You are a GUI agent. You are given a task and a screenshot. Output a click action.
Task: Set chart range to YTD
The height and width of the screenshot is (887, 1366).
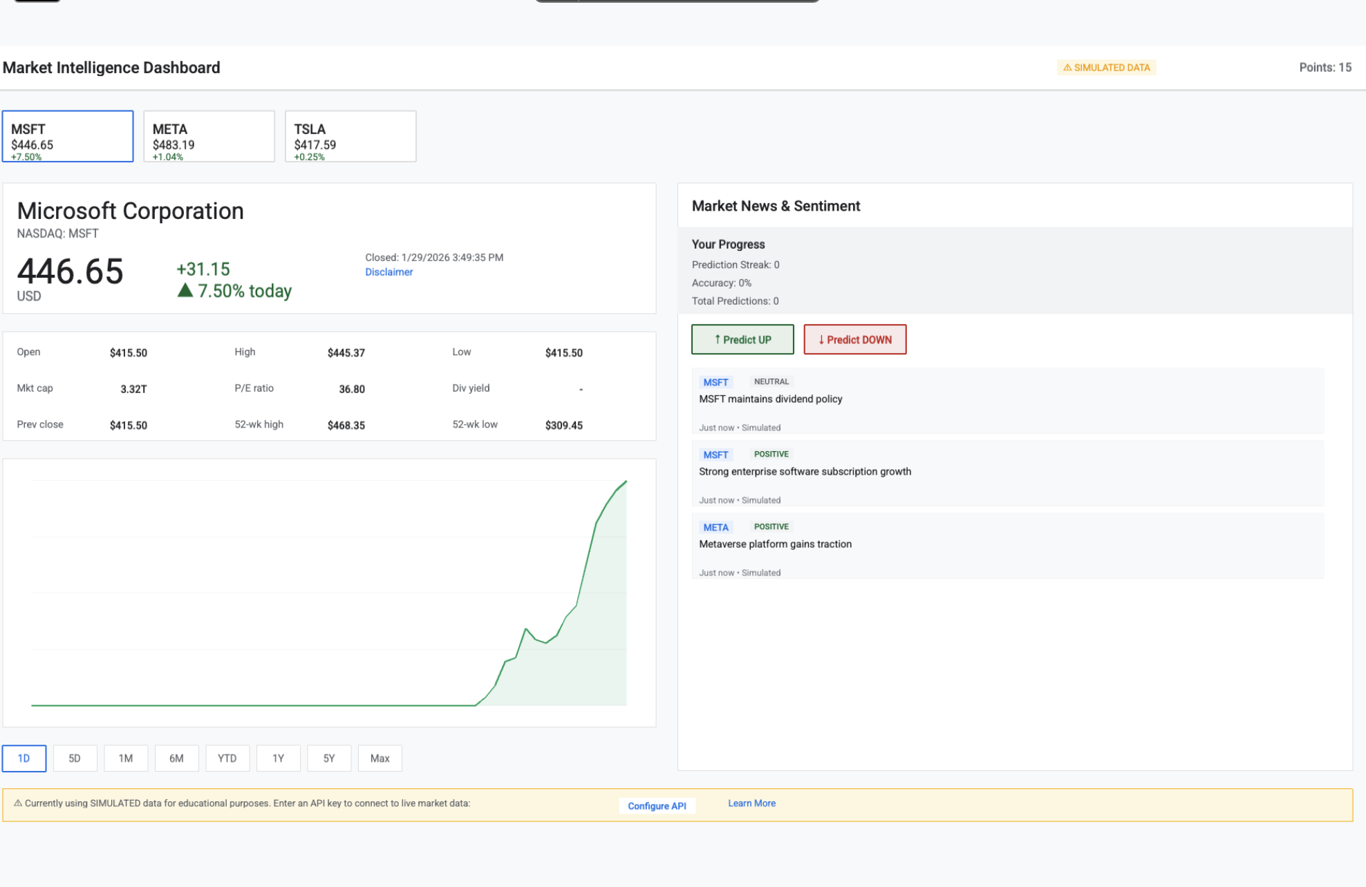pyautogui.click(x=227, y=758)
